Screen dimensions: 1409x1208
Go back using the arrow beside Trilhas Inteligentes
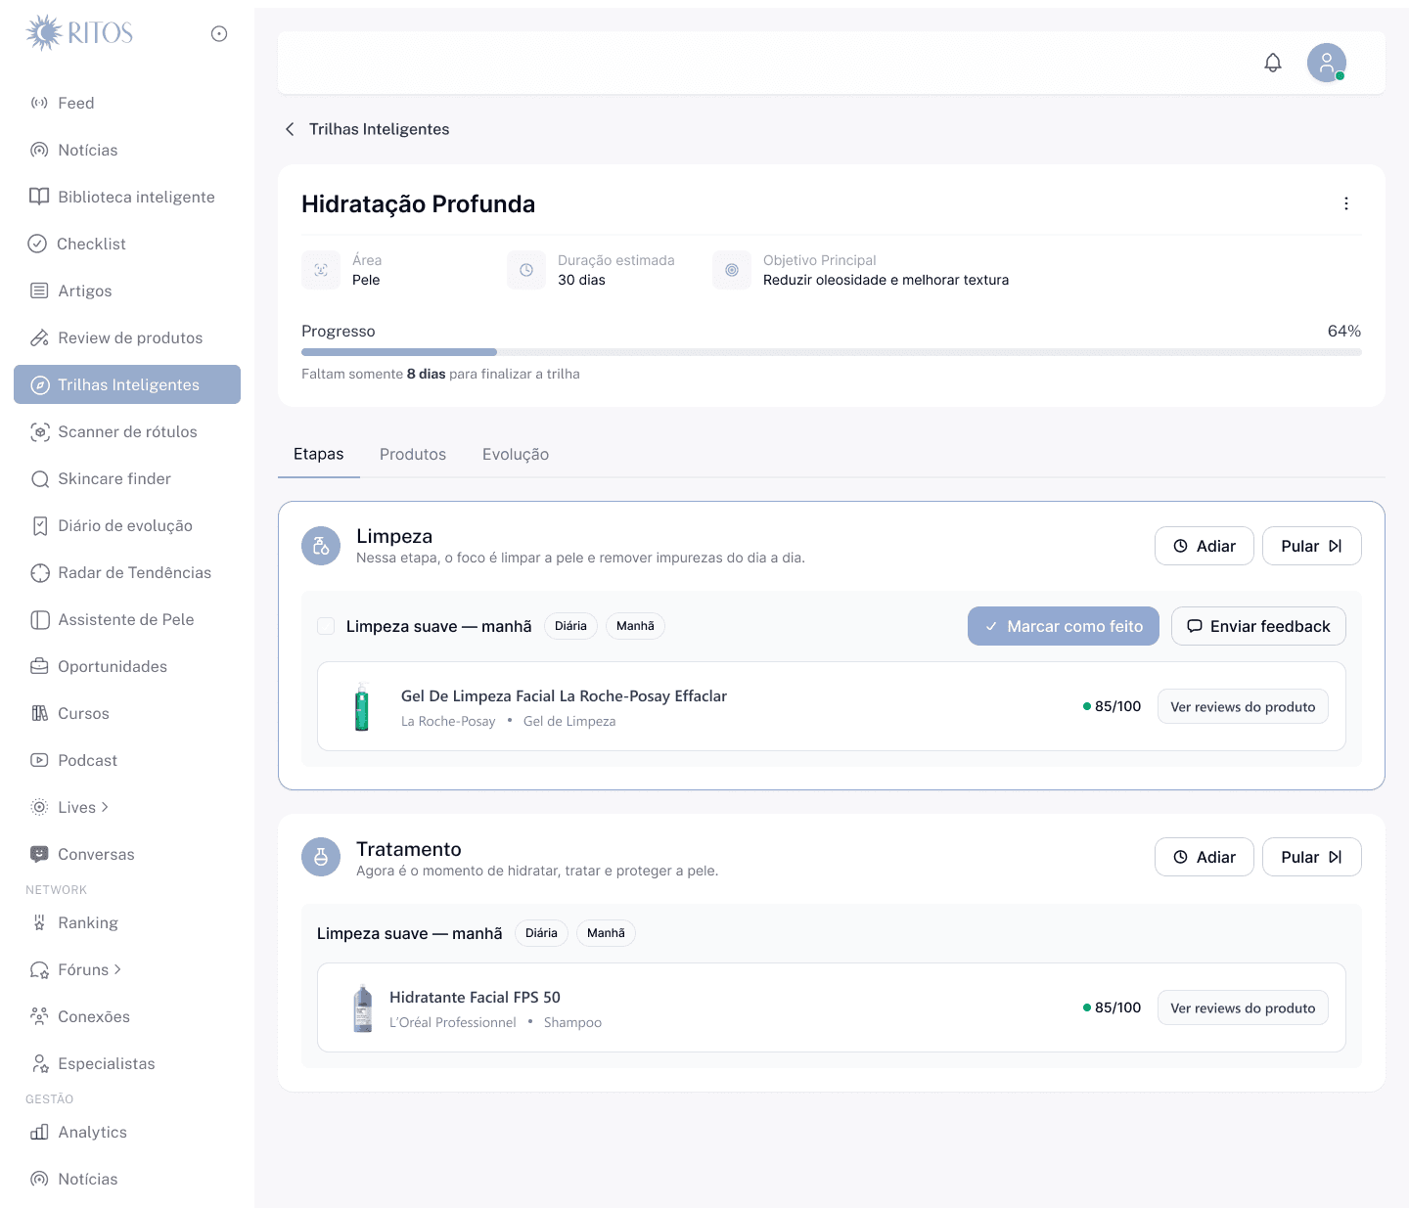pos(290,129)
